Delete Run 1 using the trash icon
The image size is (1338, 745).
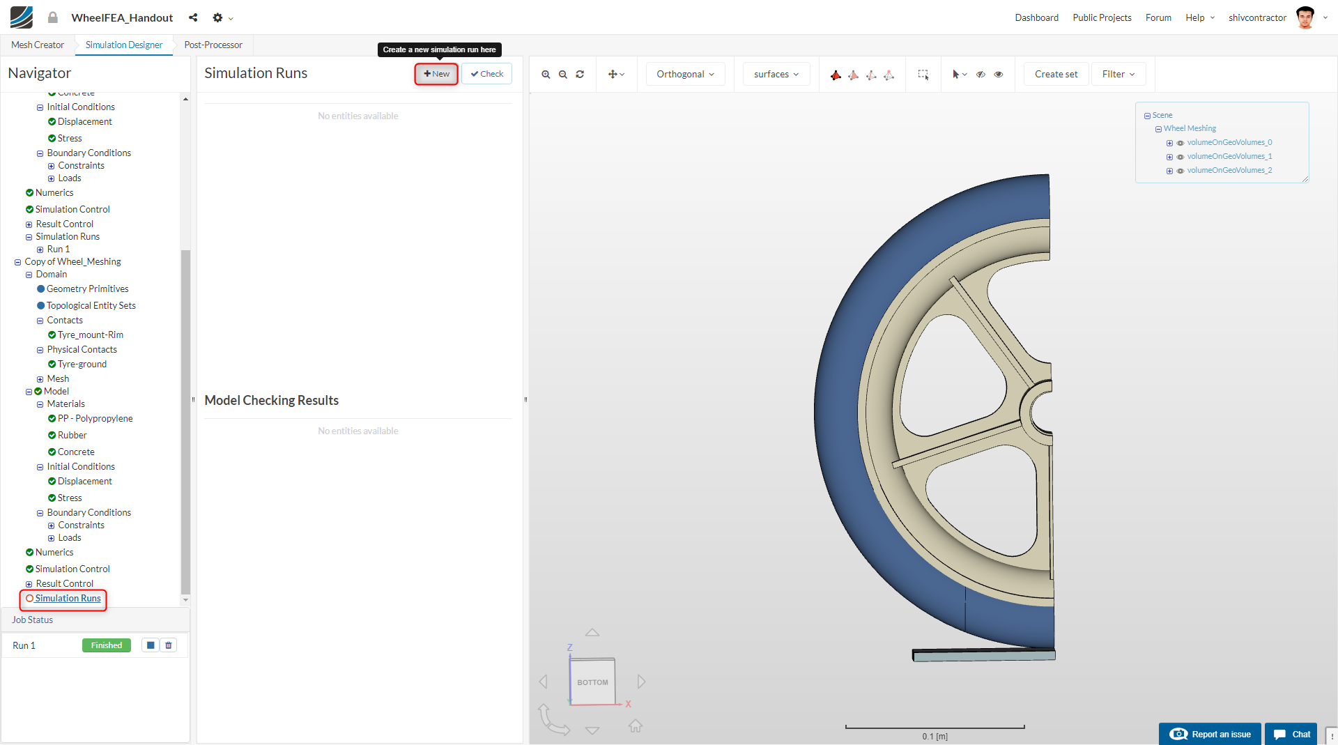169,645
